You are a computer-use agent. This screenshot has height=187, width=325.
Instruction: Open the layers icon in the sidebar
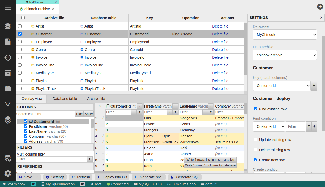8,120
